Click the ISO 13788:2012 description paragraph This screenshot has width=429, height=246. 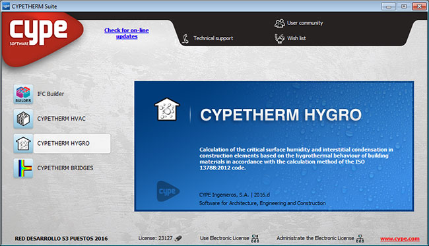click(x=296, y=158)
